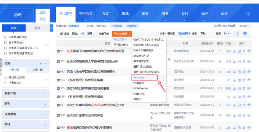Cite the article in row 951
The image size is (259, 132).
pos(249,51)
